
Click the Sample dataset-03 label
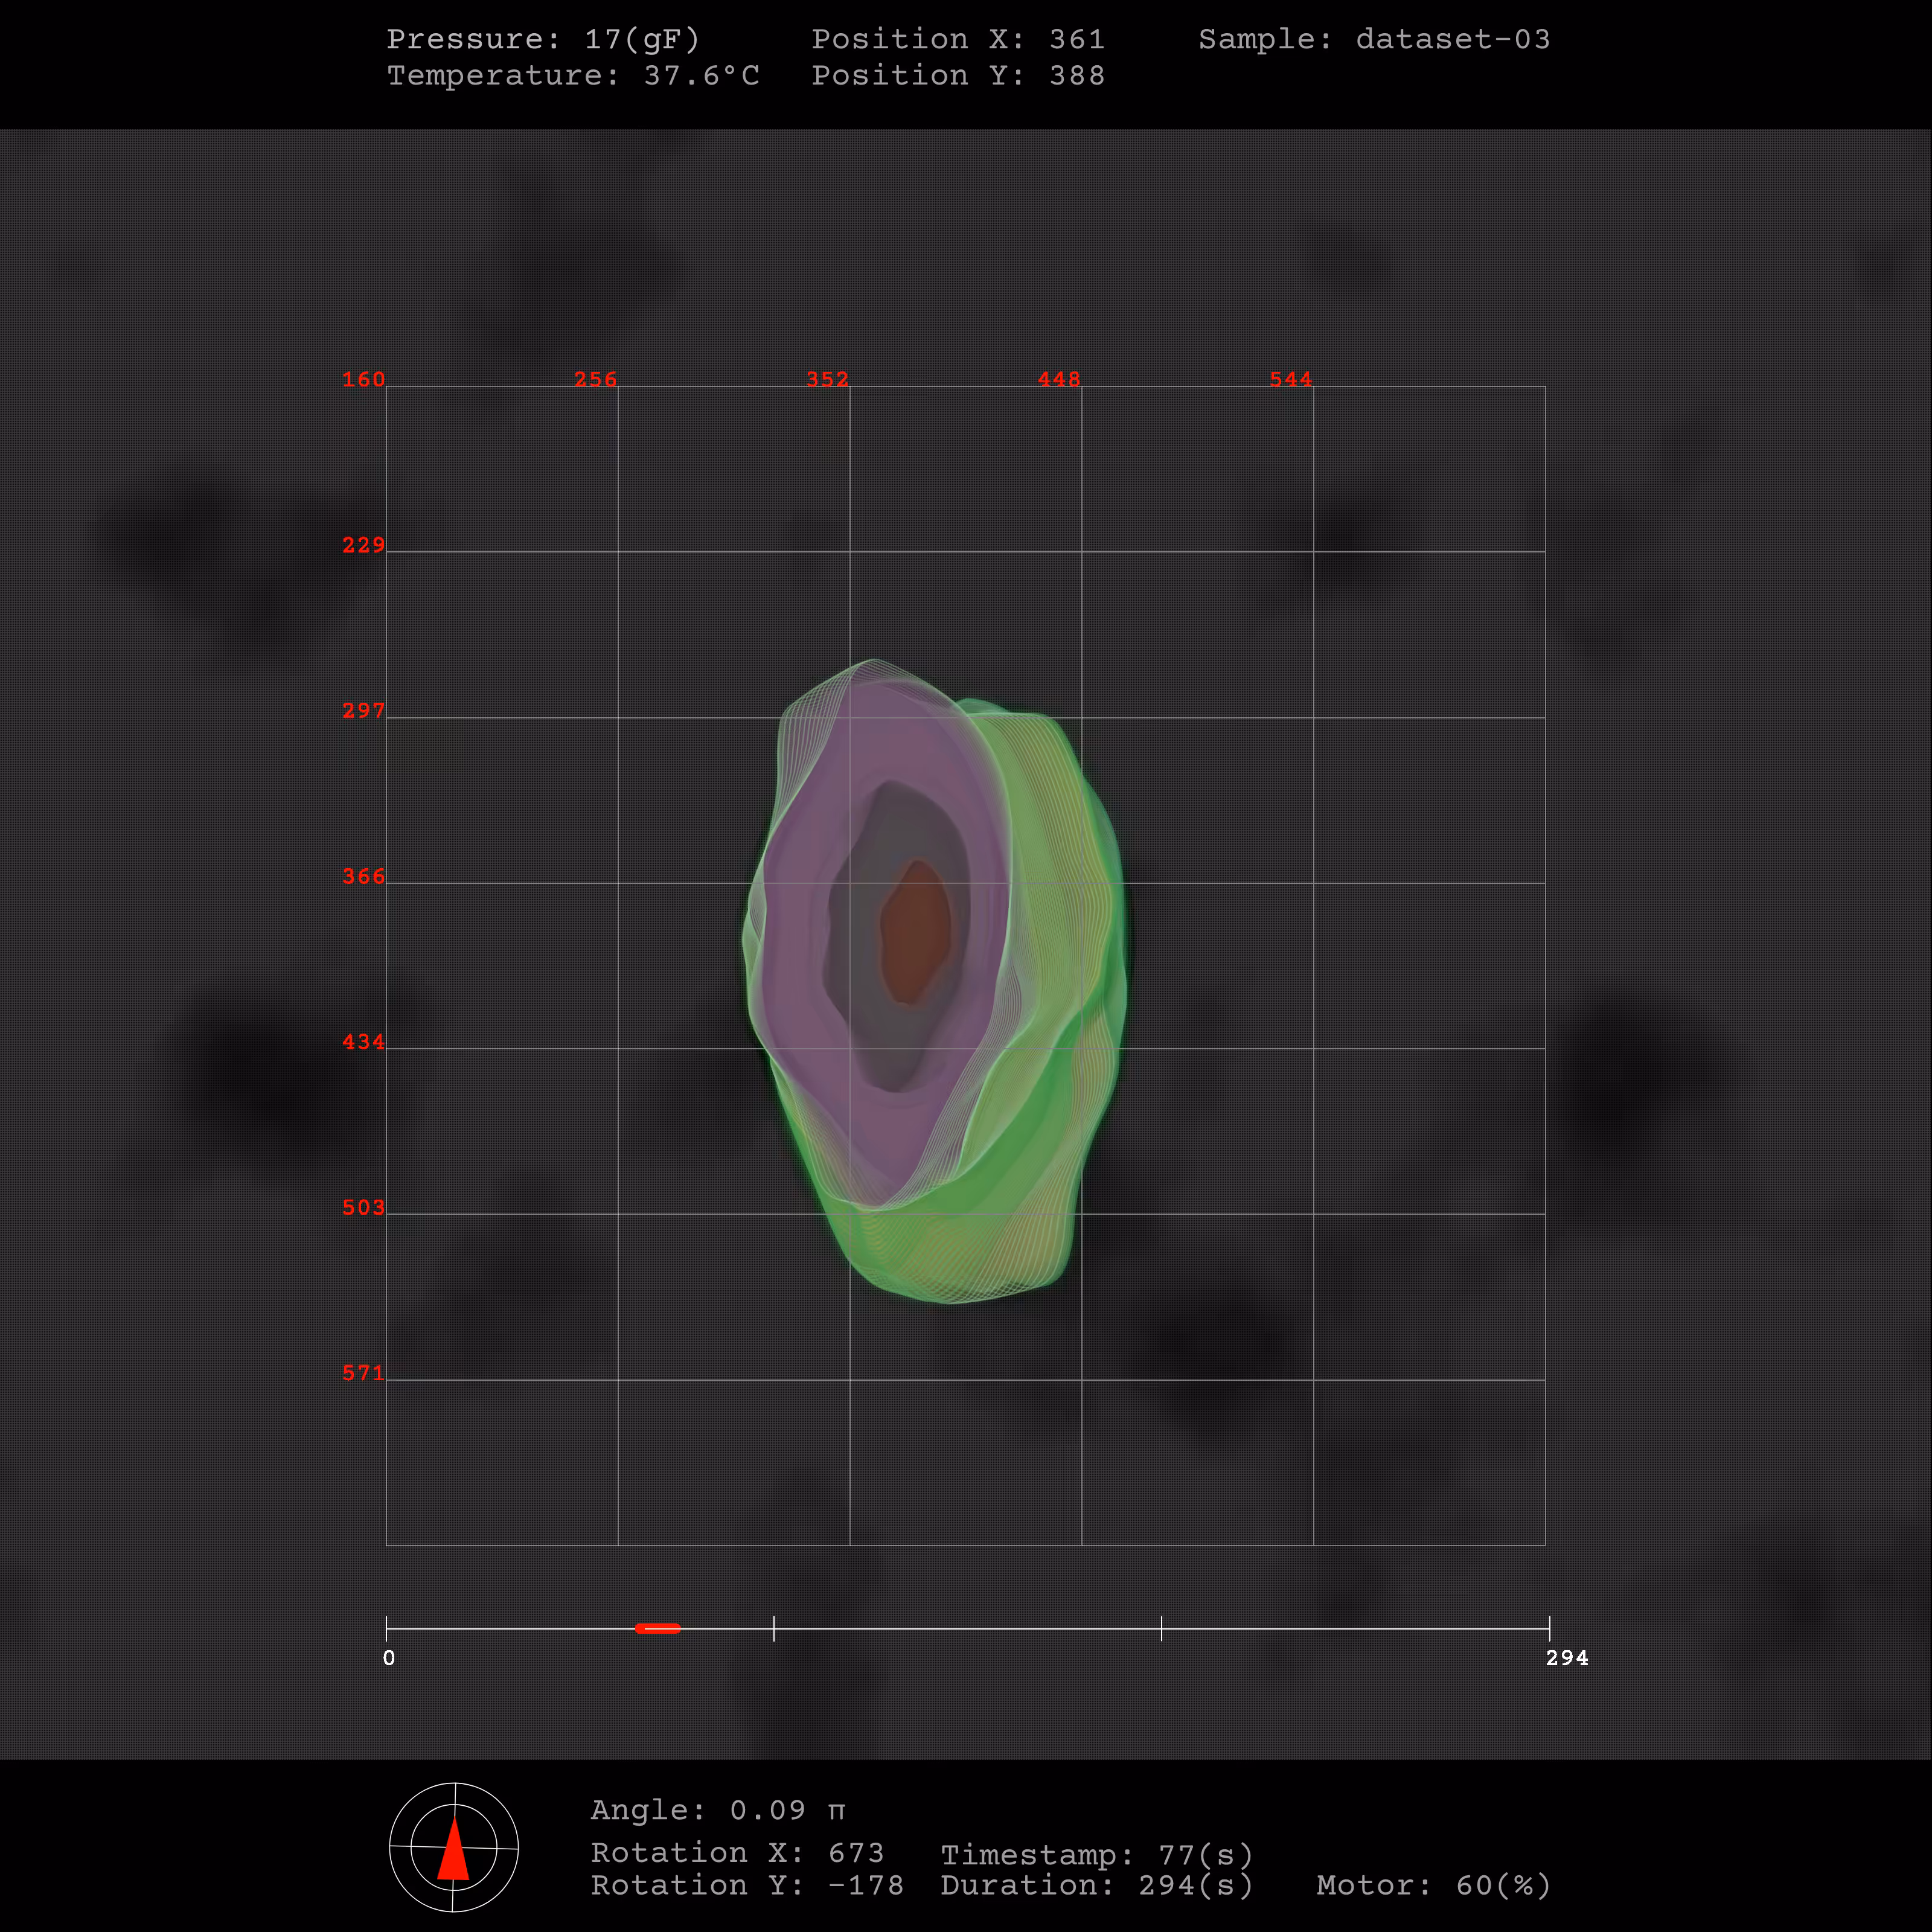tap(1374, 39)
